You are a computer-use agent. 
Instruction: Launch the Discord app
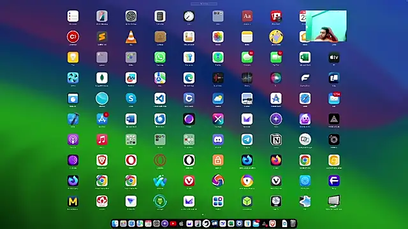[x=218, y=140]
